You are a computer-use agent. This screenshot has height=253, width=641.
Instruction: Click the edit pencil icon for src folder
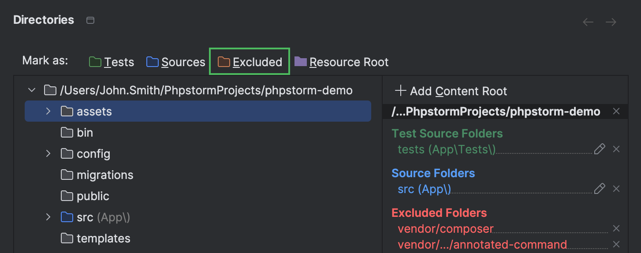600,189
